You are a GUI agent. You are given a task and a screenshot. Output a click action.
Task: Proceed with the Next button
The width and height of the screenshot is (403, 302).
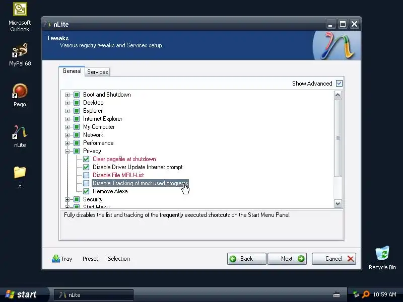pos(287,259)
